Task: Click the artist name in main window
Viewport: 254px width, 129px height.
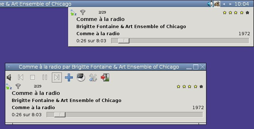Action: pyautogui.click(x=66, y=101)
